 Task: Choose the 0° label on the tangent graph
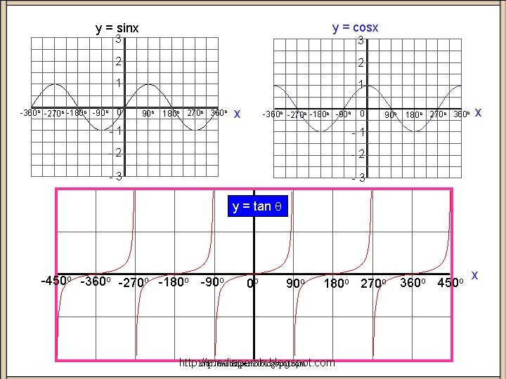click(x=252, y=284)
